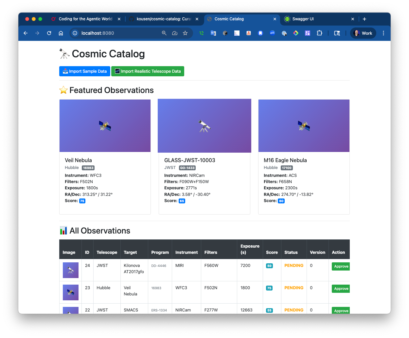Image resolution: width=409 pixels, height=338 pixels.
Task: Close the Swagger UI tab
Action: click(353, 19)
